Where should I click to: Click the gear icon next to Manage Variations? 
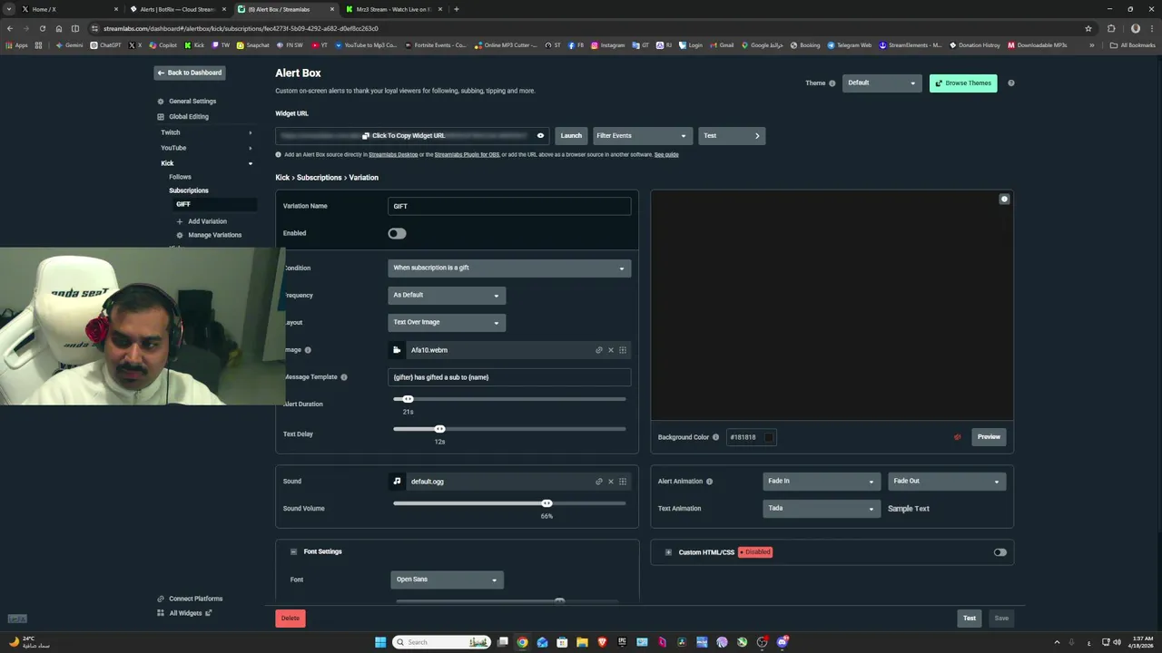(180, 235)
